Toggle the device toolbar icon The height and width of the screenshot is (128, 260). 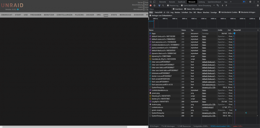tap(154, 2)
